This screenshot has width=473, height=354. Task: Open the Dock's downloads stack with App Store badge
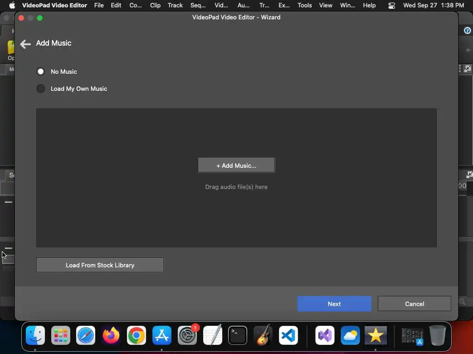[412, 336]
